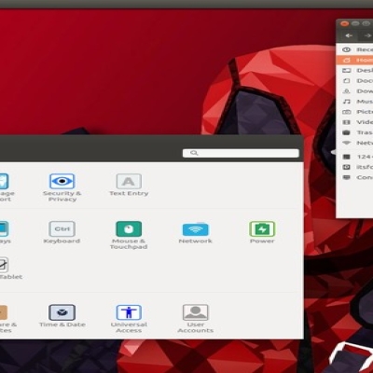Open User Accounts settings
373x373 pixels.
[195, 319]
